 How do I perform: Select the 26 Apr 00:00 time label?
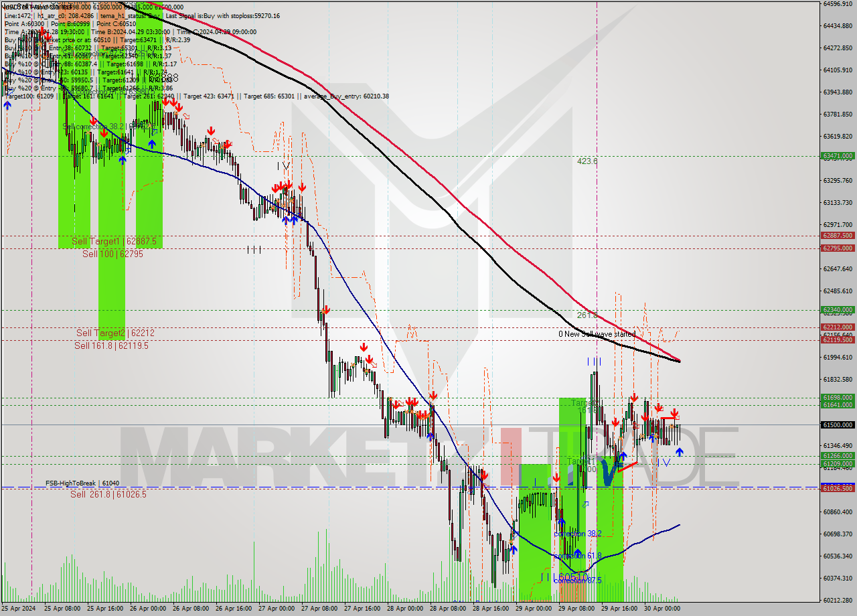click(x=147, y=609)
